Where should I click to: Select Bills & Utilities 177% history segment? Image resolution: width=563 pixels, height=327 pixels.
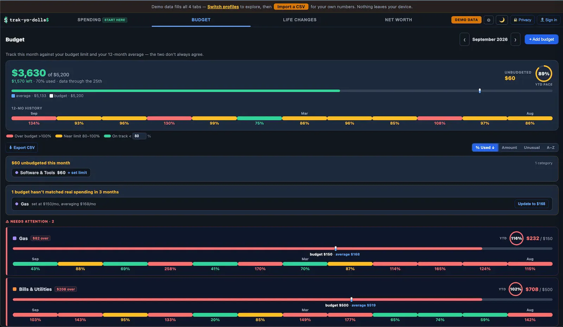click(350, 315)
